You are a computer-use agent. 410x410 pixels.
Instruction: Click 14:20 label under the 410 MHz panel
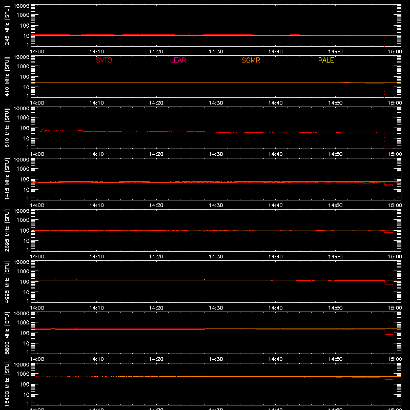point(156,103)
